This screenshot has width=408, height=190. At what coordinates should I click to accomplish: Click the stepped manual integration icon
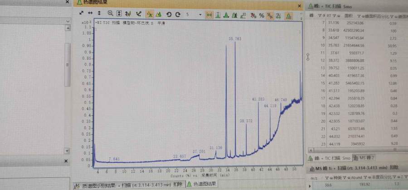point(243,16)
